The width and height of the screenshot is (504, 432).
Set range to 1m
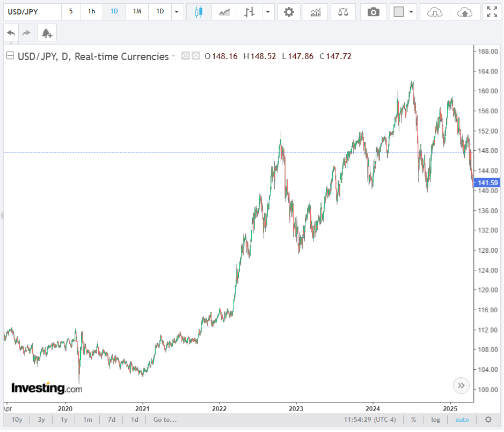click(x=87, y=420)
